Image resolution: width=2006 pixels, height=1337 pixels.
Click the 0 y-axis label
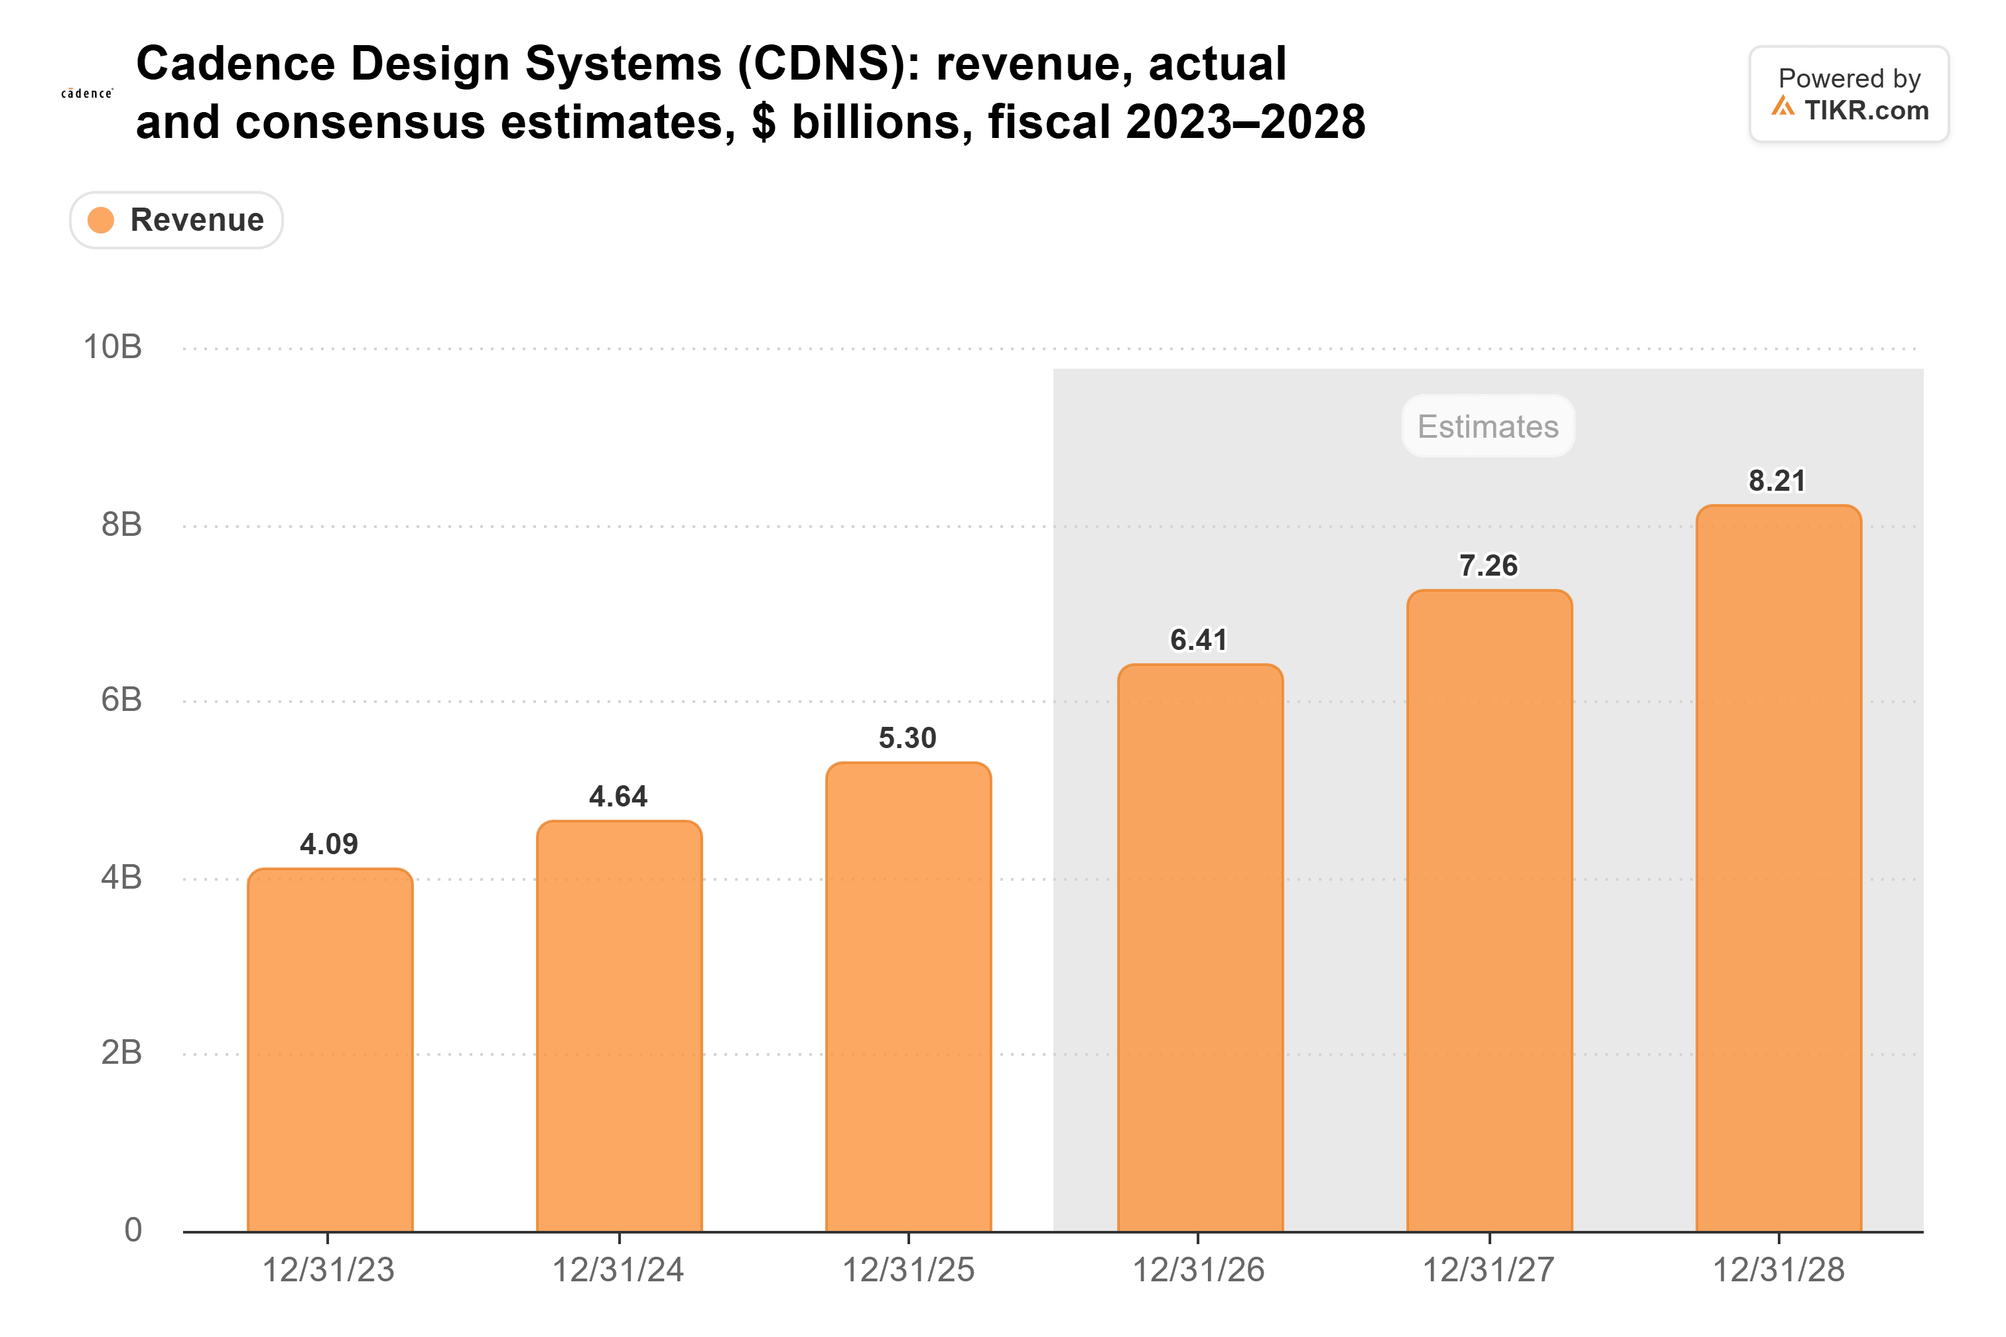tap(133, 1230)
